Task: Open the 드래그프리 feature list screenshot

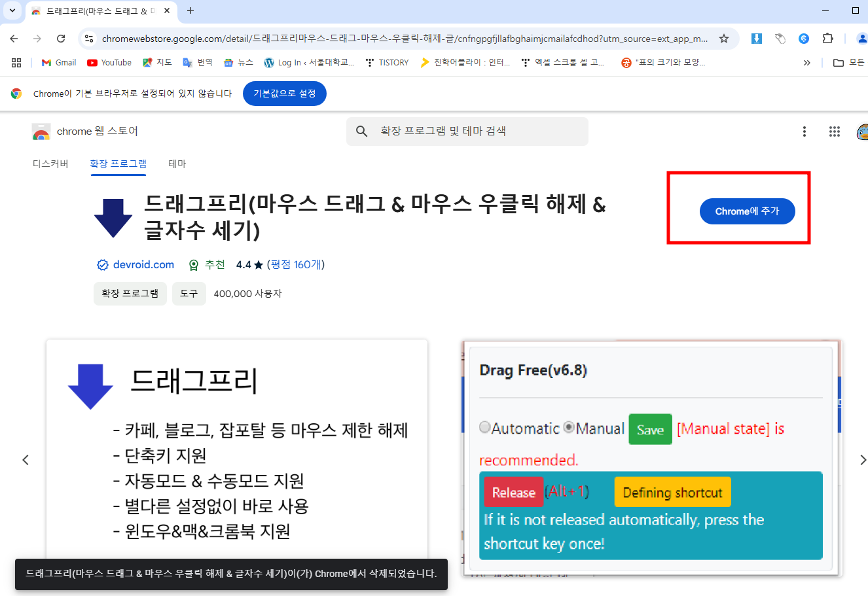Action: [x=237, y=458]
